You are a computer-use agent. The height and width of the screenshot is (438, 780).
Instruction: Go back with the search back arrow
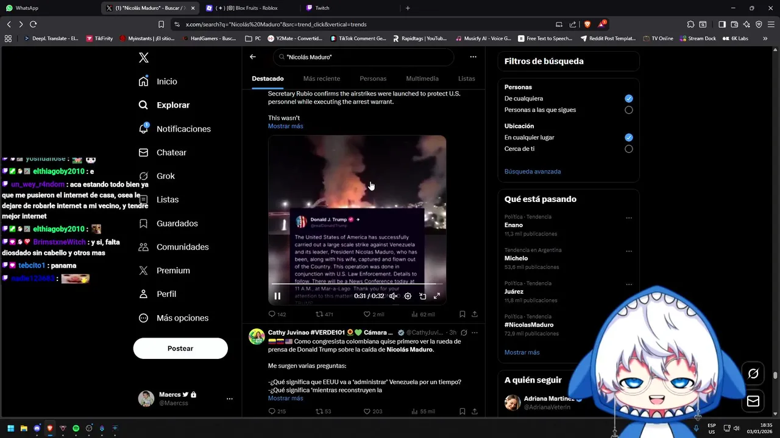pos(253,57)
